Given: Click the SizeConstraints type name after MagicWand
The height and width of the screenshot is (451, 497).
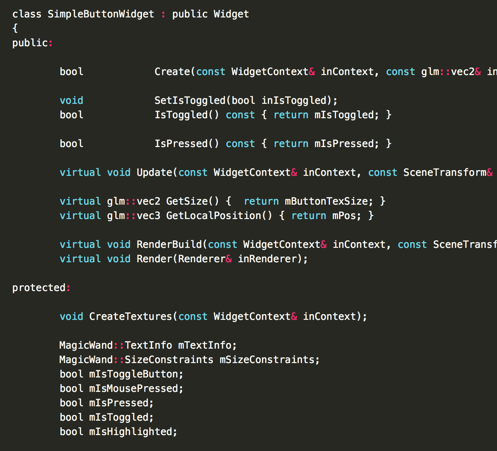Looking at the screenshot, I should tap(169, 360).
